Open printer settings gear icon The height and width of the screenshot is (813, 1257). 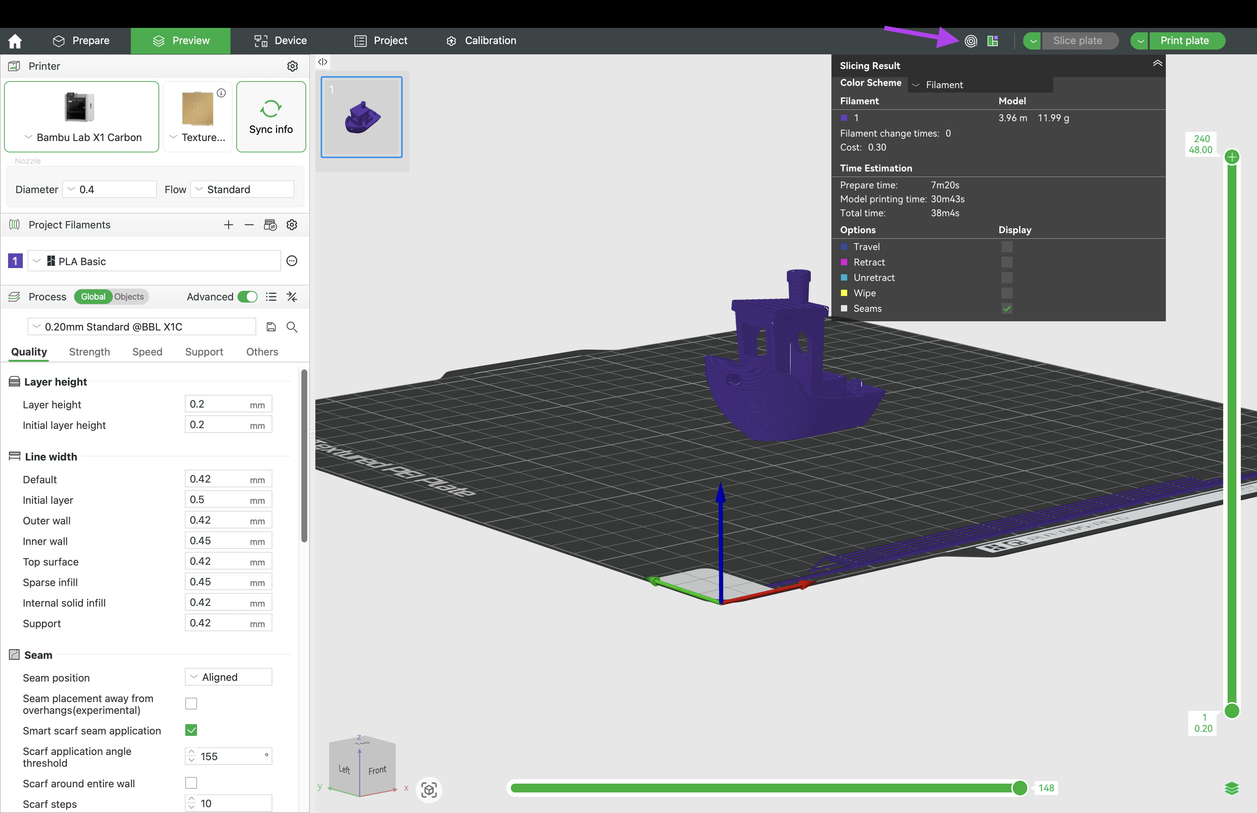292,66
